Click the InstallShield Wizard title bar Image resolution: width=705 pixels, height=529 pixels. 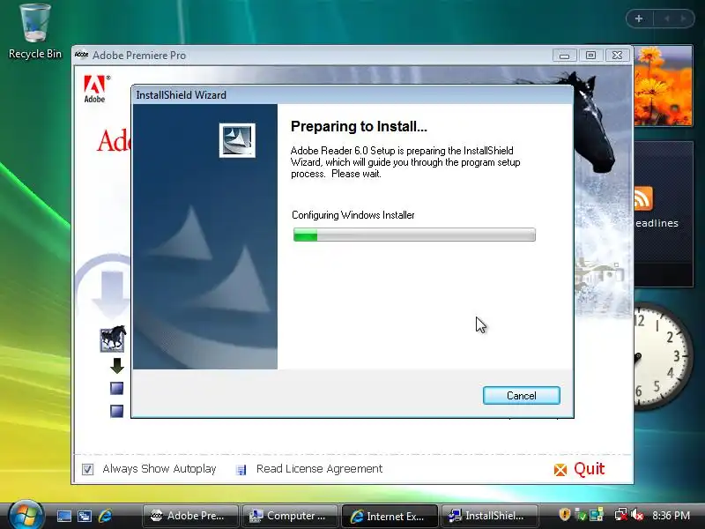(352, 95)
